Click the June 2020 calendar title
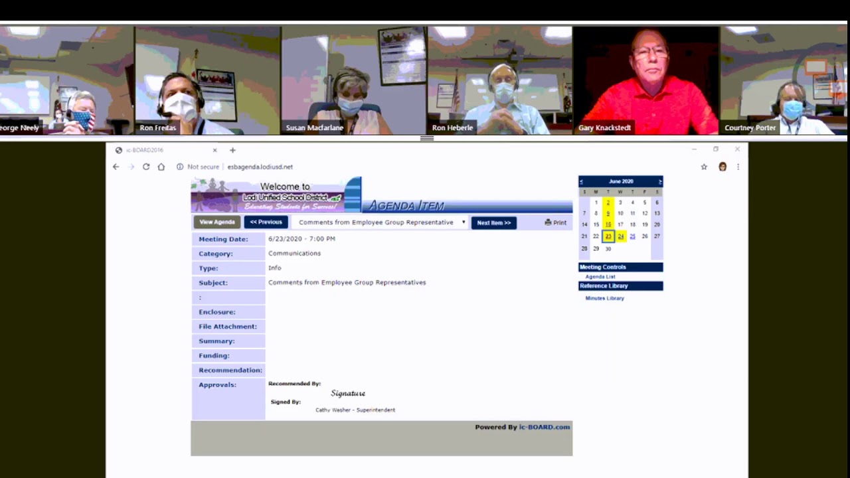Viewport: 850px width, 478px height. pyautogui.click(x=621, y=181)
